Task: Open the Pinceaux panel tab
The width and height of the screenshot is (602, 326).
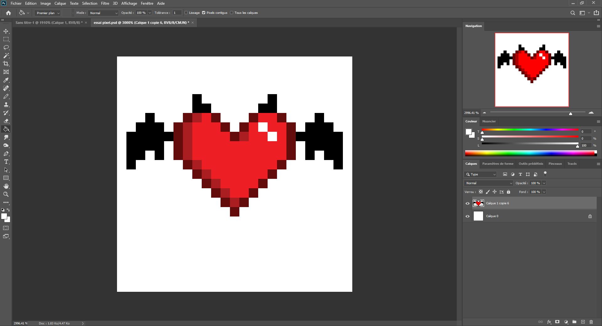Action: click(x=555, y=163)
